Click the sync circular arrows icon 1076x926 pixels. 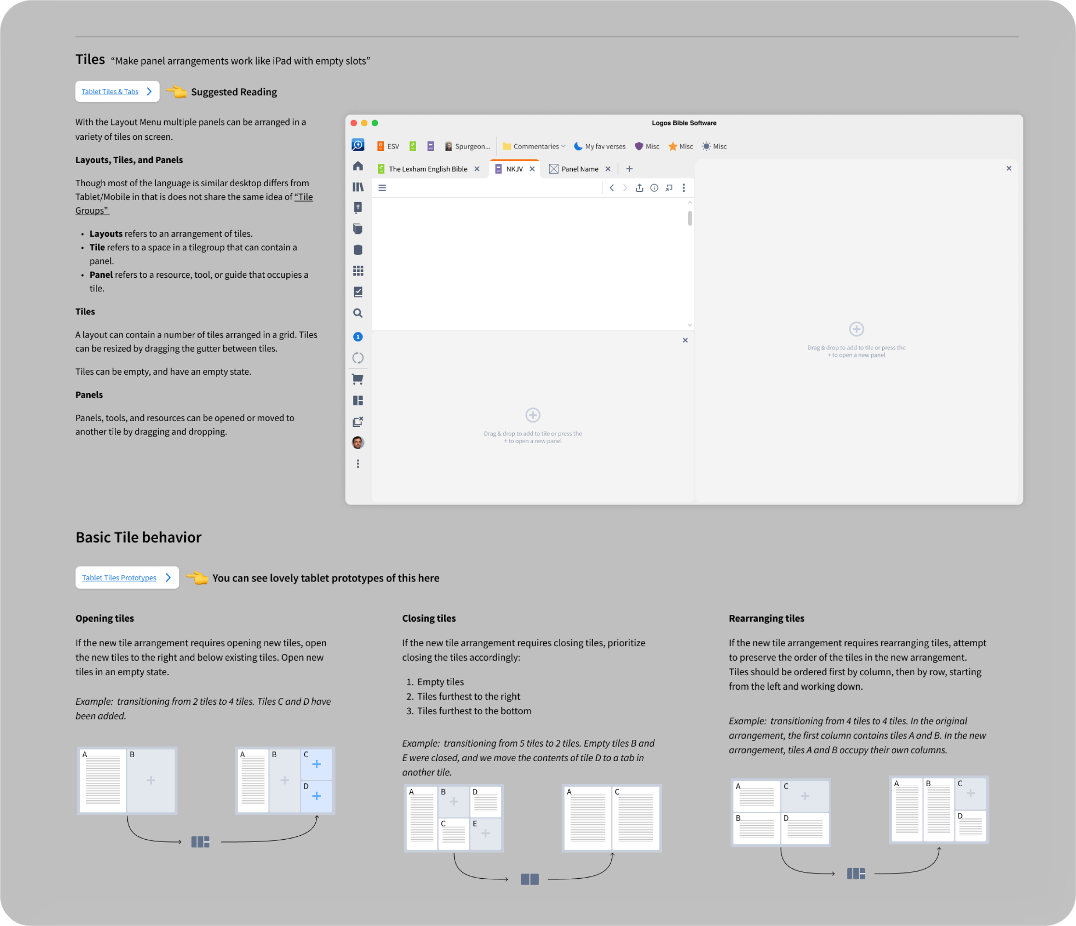click(358, 358)
